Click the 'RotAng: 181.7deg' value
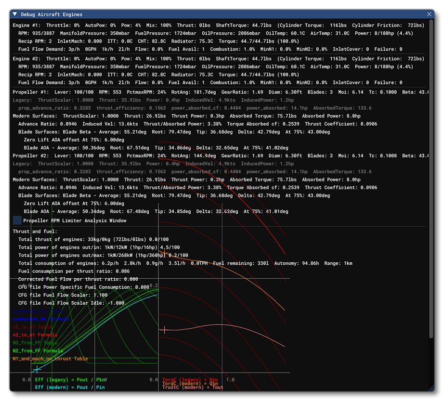Screen dimensions: 444x401 pyautogui.click(x=194, y=92)
